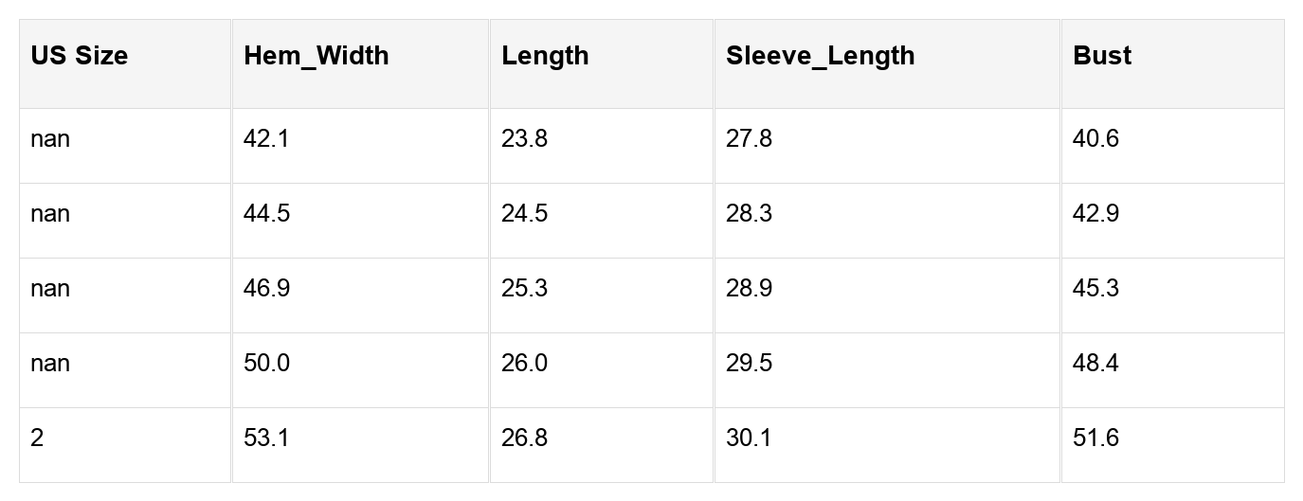Image resolution: width=1303 pixels, height=501 pixels.
Task: Click the Length cell showing 25.3
Action: (x=524, y=289)
